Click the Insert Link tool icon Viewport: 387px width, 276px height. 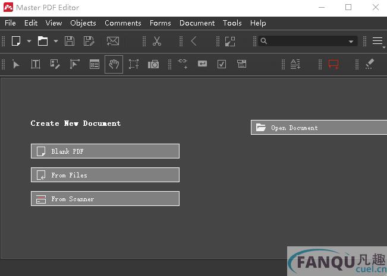(x=183, y=64)
